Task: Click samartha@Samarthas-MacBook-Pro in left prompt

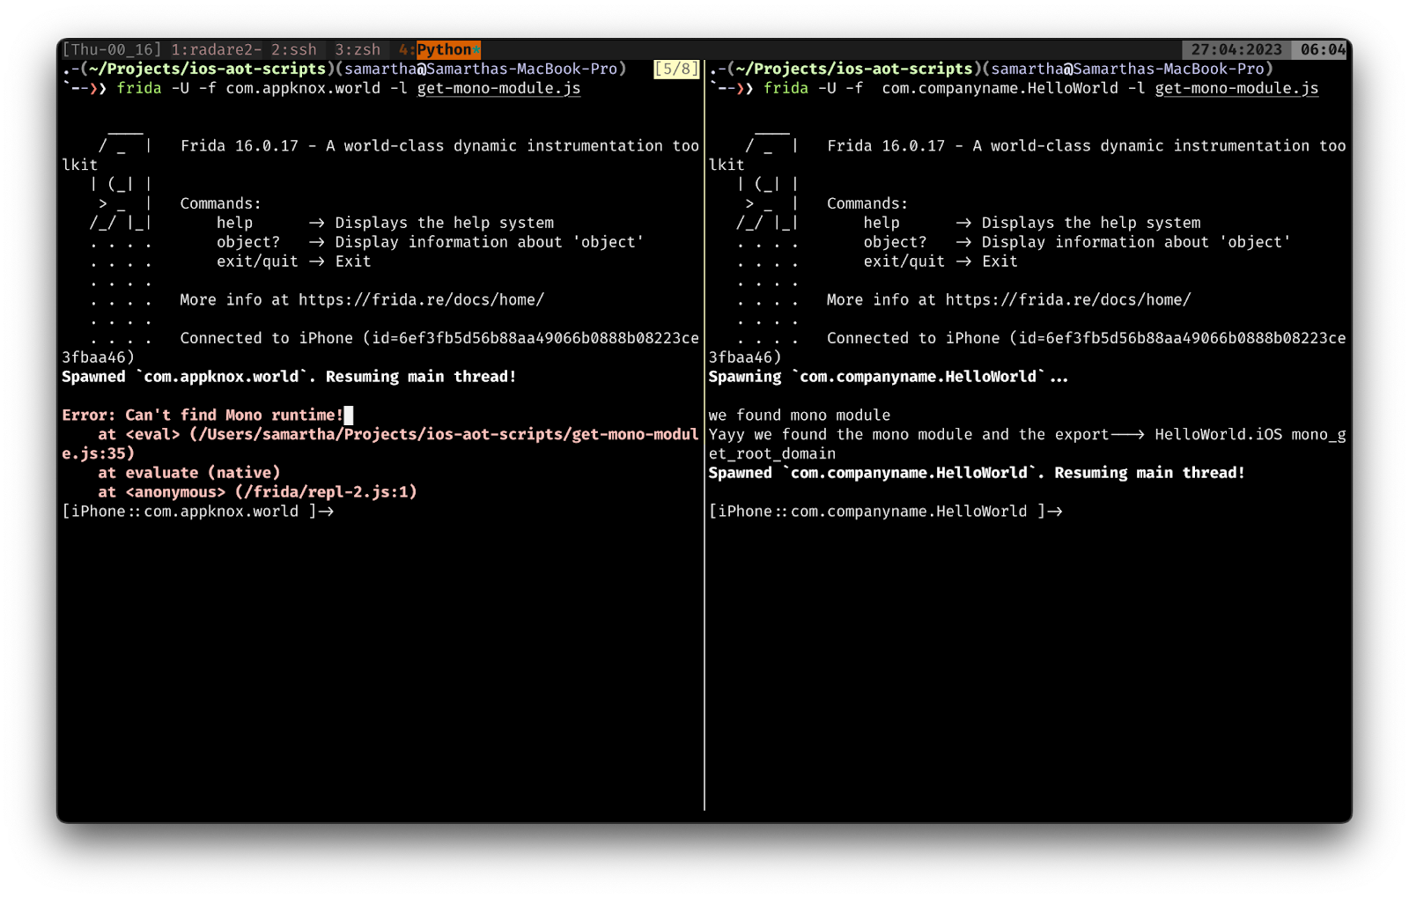Action: coord(481,69)
